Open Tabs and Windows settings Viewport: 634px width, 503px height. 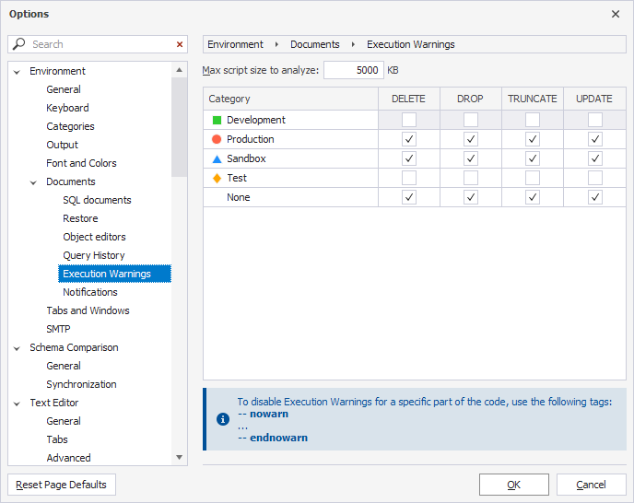88,311
